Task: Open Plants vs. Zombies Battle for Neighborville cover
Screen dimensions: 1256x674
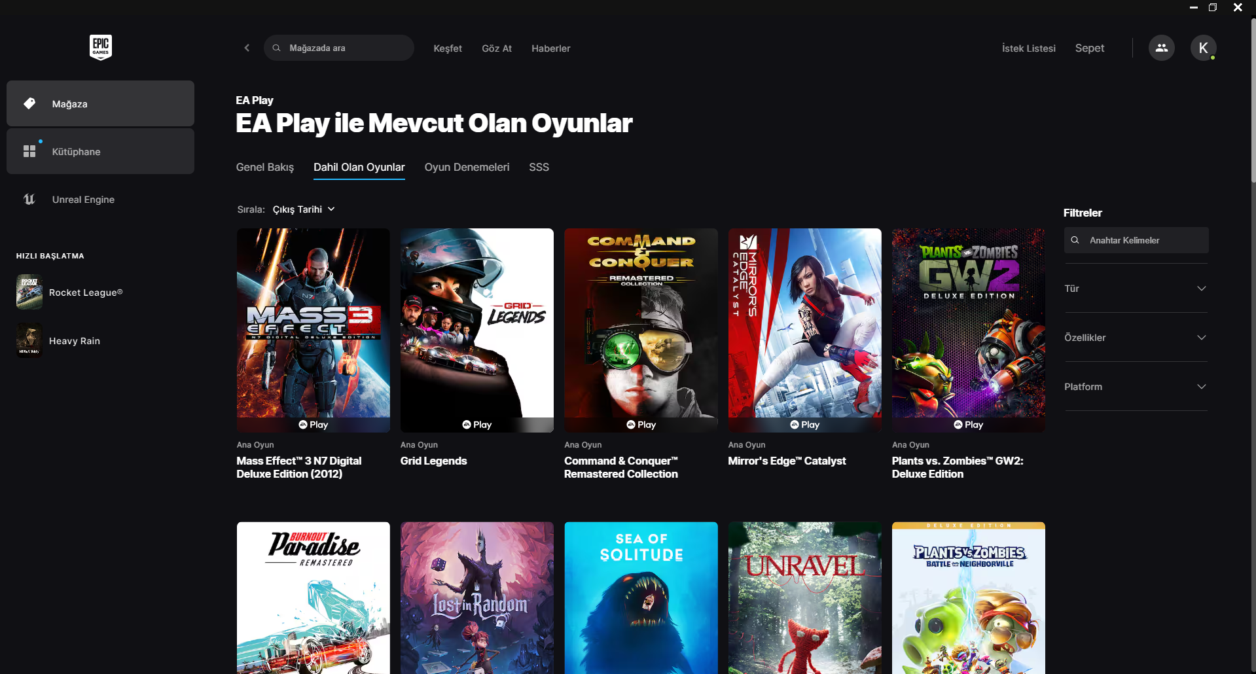Action: coord(969,598)
